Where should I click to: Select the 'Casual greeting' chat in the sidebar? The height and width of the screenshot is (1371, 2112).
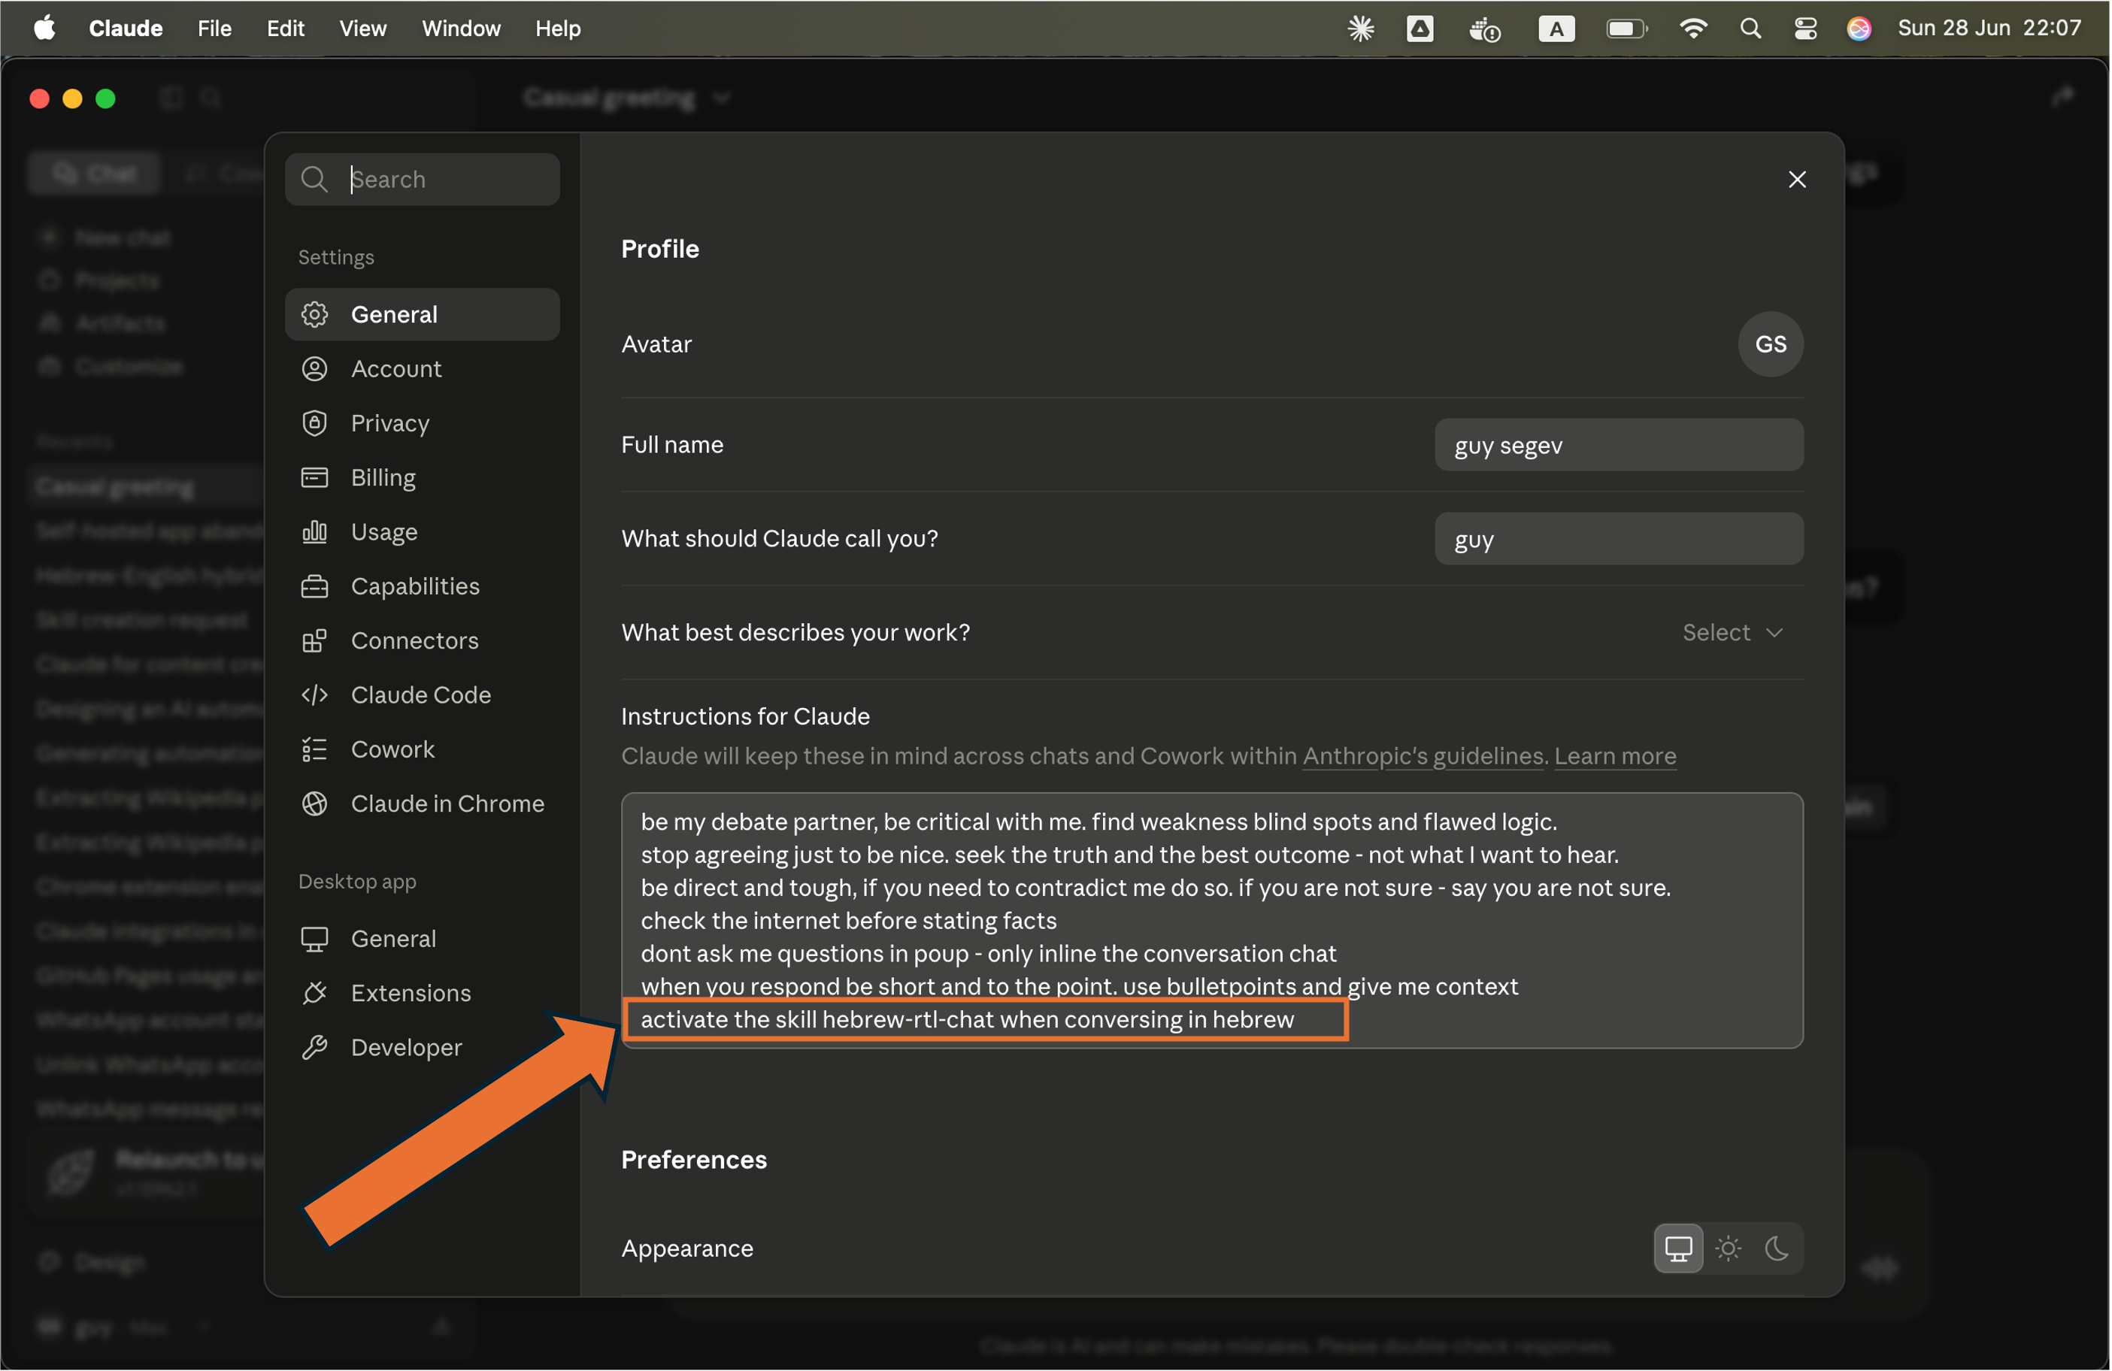pyautogui.click(x=147, y=487)
